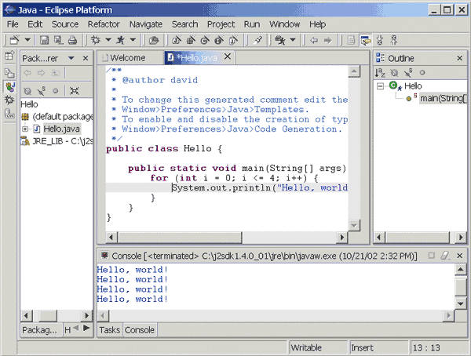Toggle Hide Non-Public Members in Outline

[422, 73]
